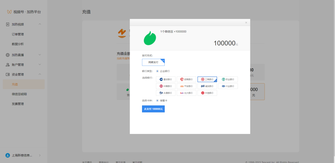Screen dimensions: 335x163
Task: Select 网银支付 payment method
Action: tap(153, 62)
